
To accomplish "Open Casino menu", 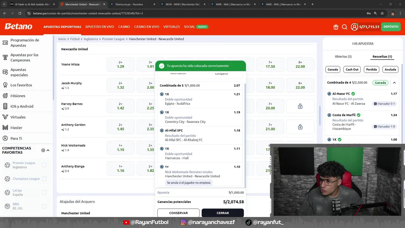I will point(124,27).
